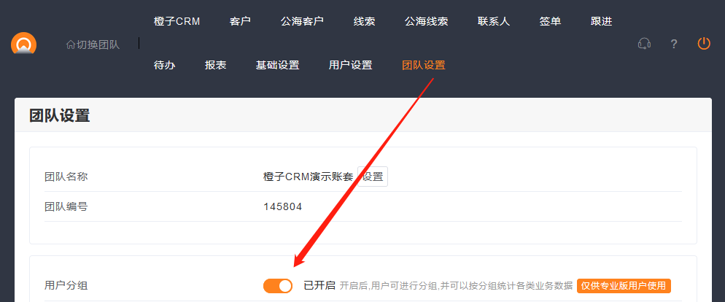
Task: Select the 跟进 menu item
Action: [601, 21]
